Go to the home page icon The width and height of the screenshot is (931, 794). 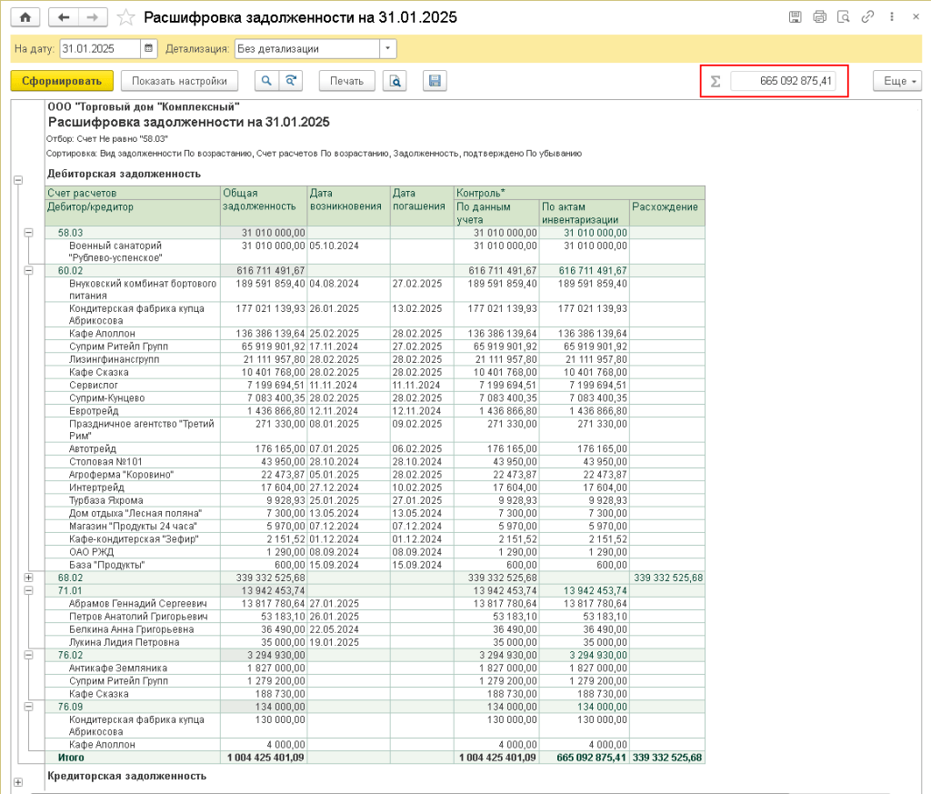(x=25, y=17)
